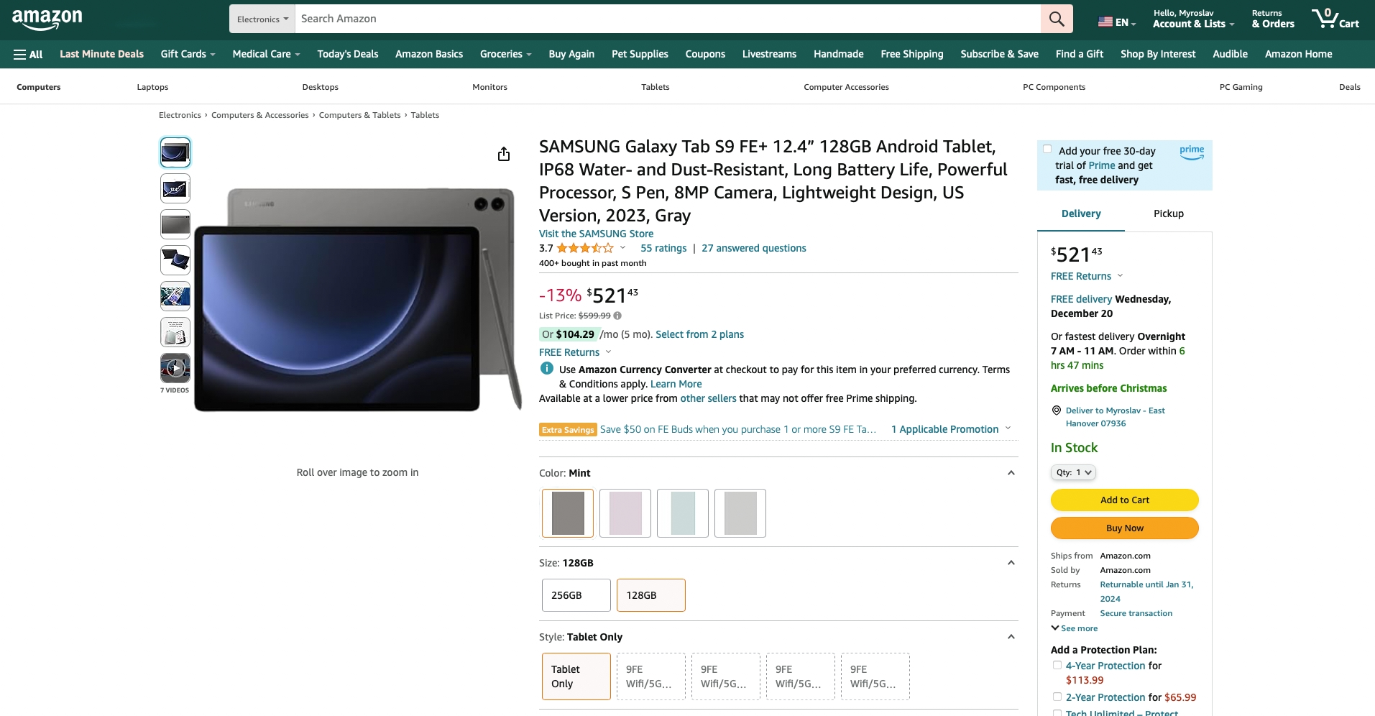Collapse the Color options section

tap(1011, 473)
